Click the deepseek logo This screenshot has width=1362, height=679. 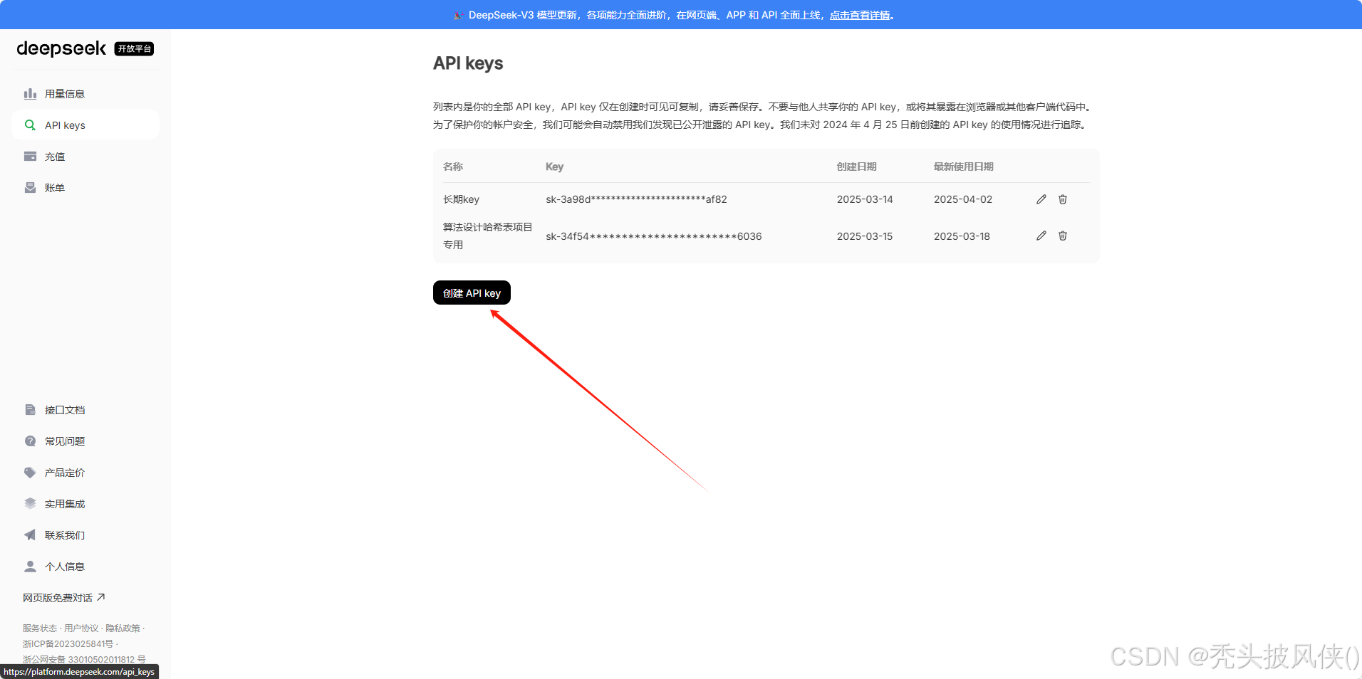pyautogui.click(x=61, y=48)
